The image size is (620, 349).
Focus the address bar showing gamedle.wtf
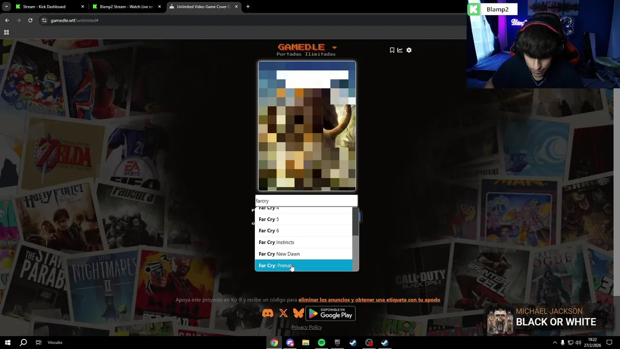click(252, 20)
